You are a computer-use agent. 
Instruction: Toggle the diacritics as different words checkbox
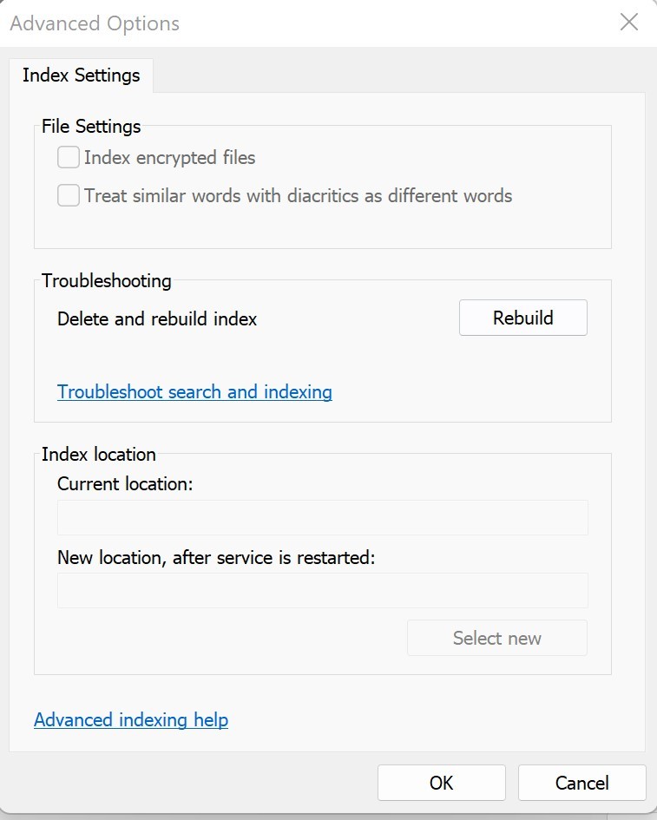(69, 196)
